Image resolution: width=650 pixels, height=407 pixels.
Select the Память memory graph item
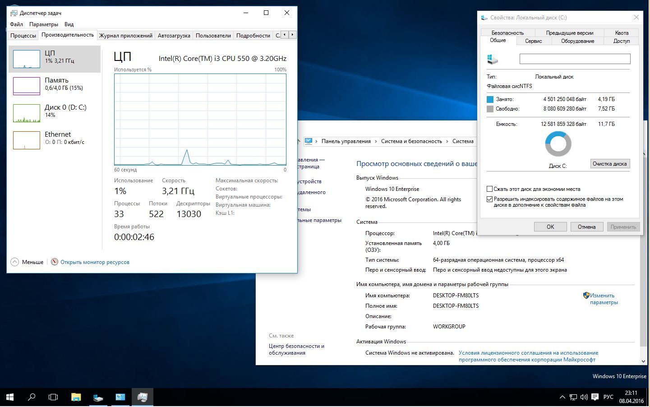click(55, 86)
